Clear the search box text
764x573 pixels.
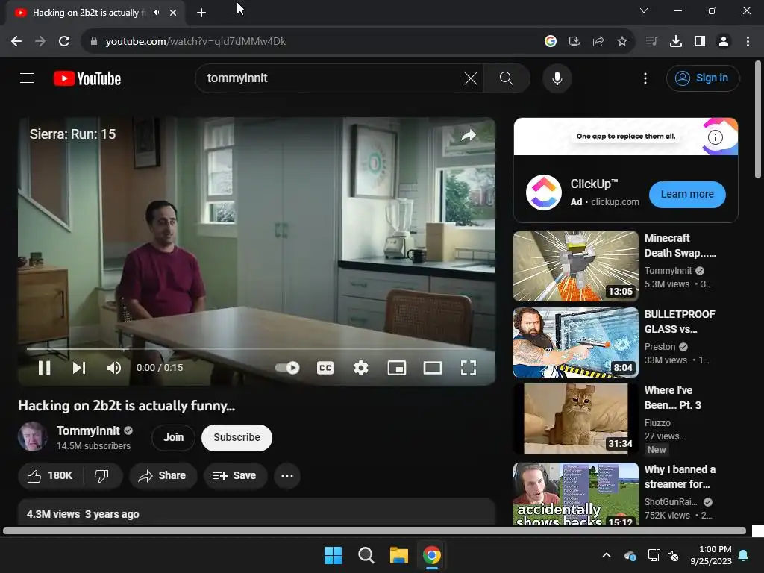coord(471,78)
